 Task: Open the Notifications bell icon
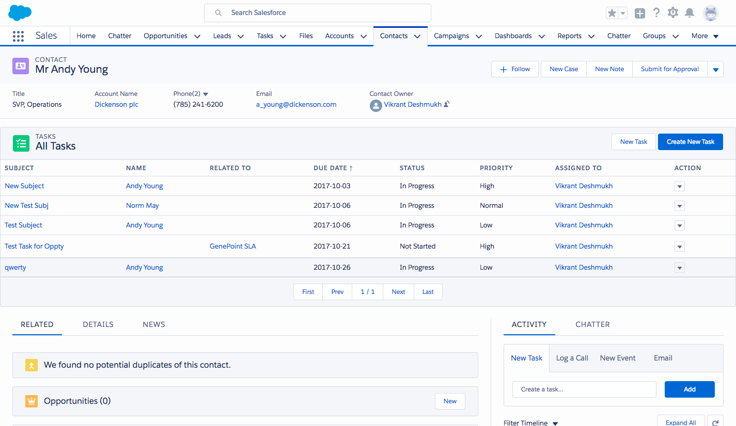click(x=689, y=13)
